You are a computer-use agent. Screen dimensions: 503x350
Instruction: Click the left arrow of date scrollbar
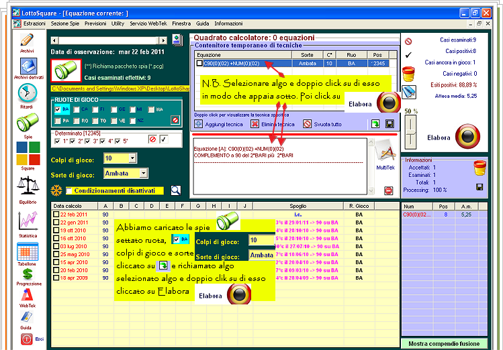pyautogui.click(x=54, y=40)
